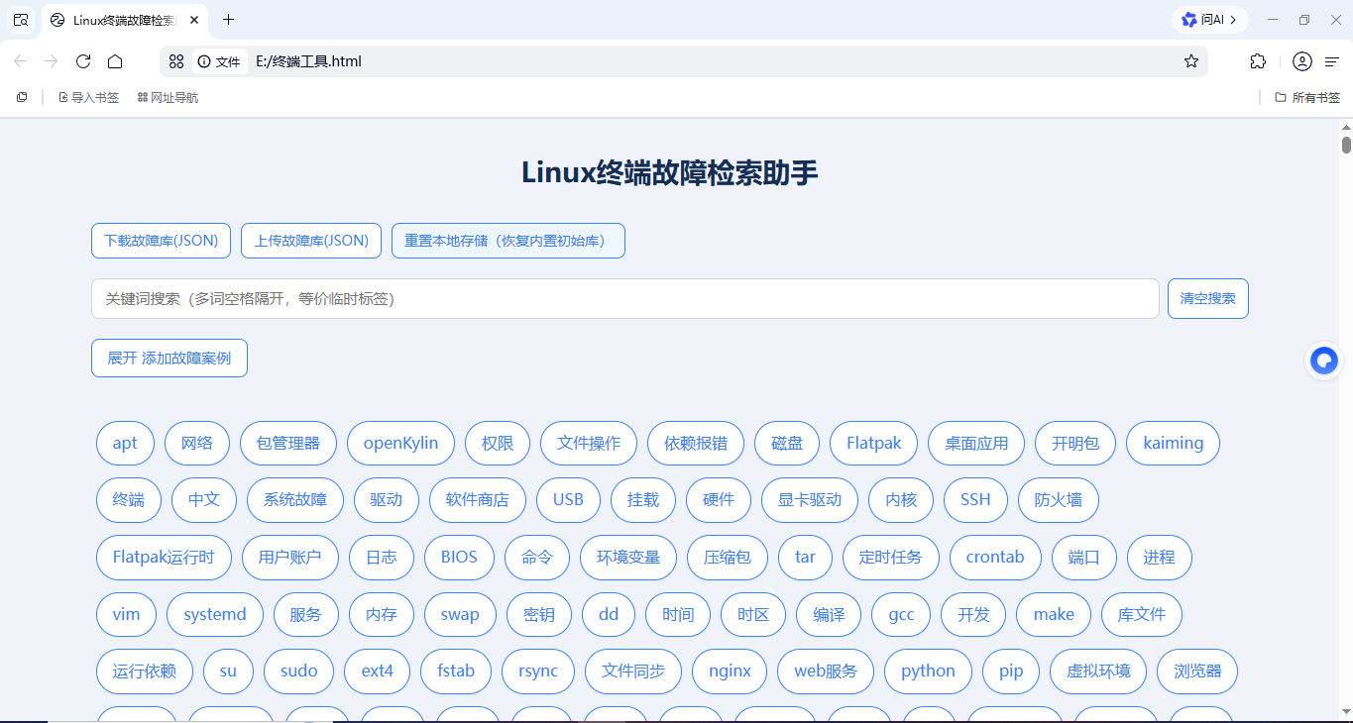The image size is (1353, 723).
Task: Pick the SSH tag
Action: click(x=975, y=500)
